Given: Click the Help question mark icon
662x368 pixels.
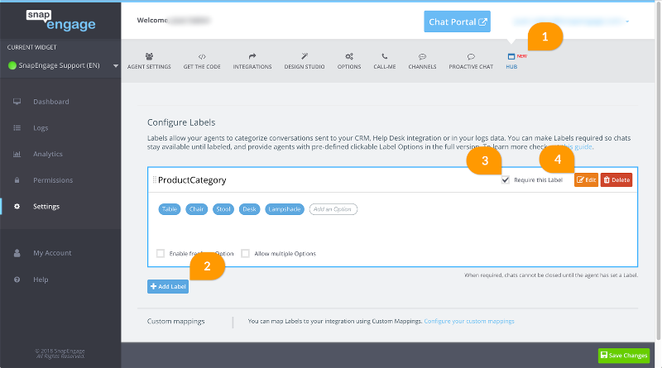Looking at the screenshot, I should point(17,280).
